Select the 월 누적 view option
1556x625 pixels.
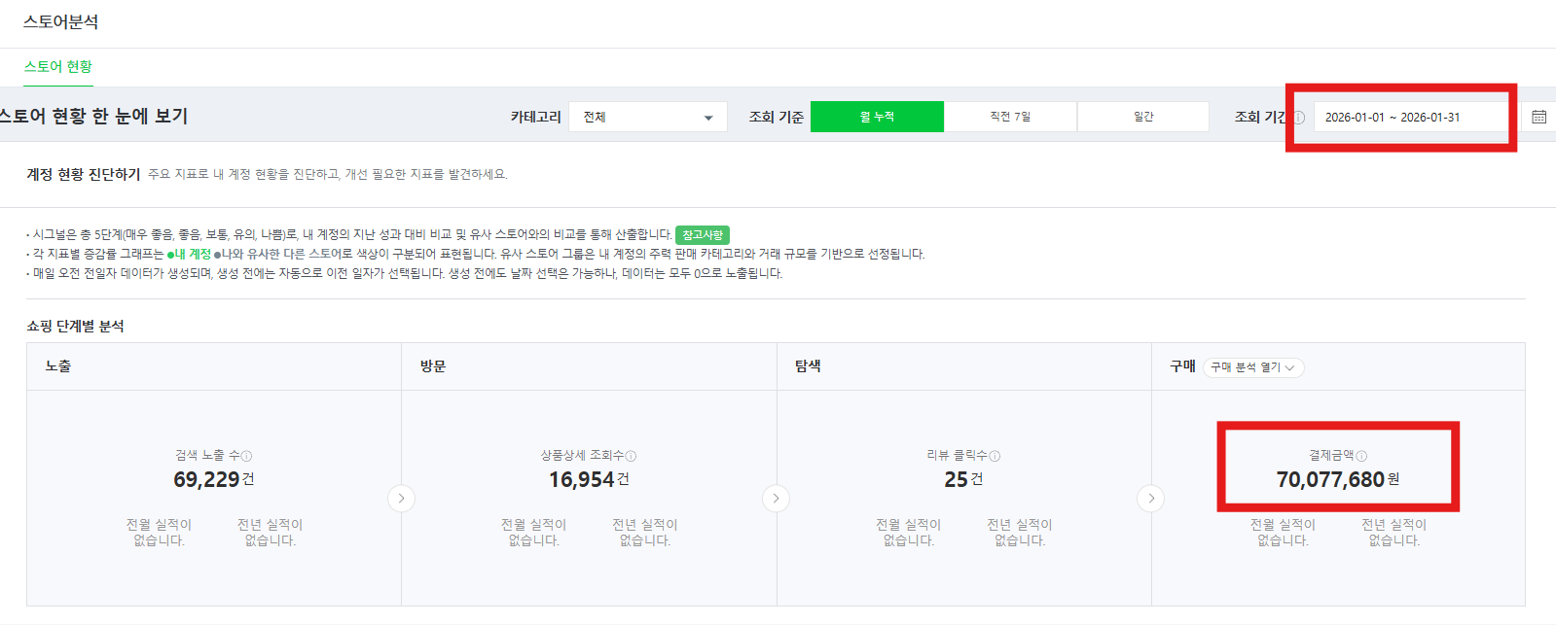point(877,117)
